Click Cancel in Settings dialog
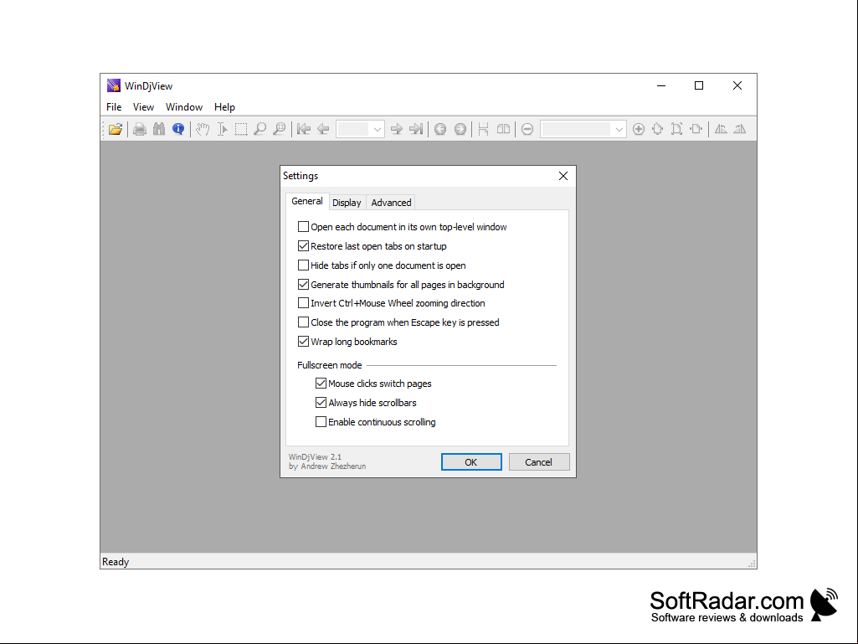This screenshot has height=644, width=858. coord(539,461)
